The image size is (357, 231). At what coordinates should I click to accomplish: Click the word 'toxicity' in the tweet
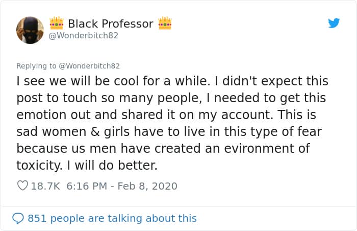click(38, 165)
